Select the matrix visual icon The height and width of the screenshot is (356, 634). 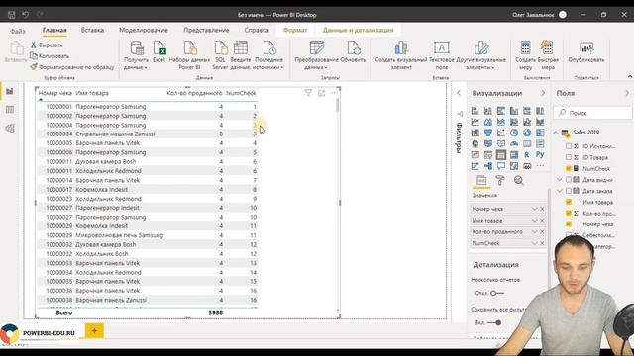[x=514, y=154]
